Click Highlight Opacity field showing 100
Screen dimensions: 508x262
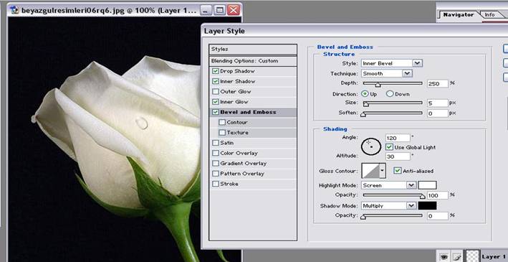point(437,195)
